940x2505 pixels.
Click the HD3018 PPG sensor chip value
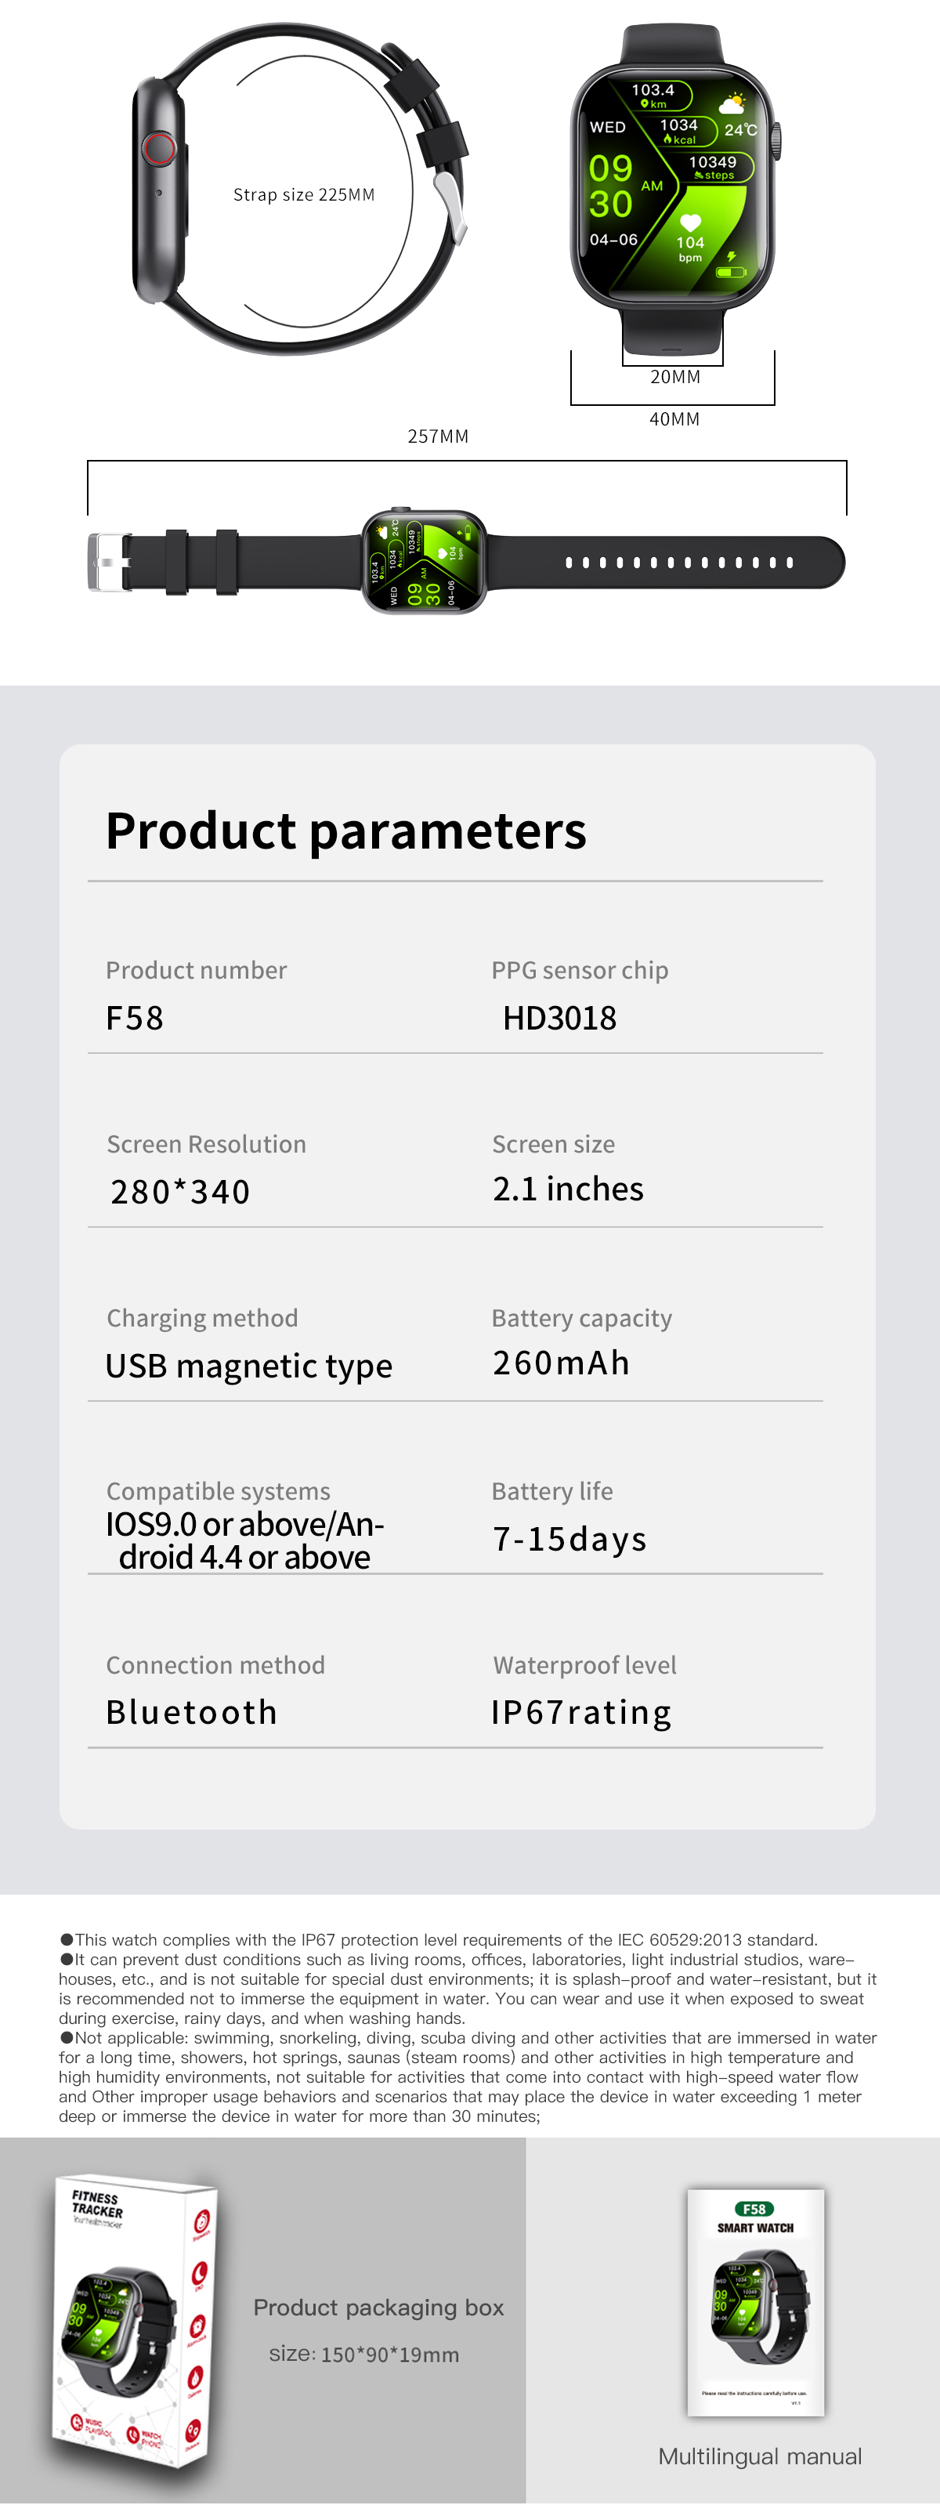(560, 1018)
